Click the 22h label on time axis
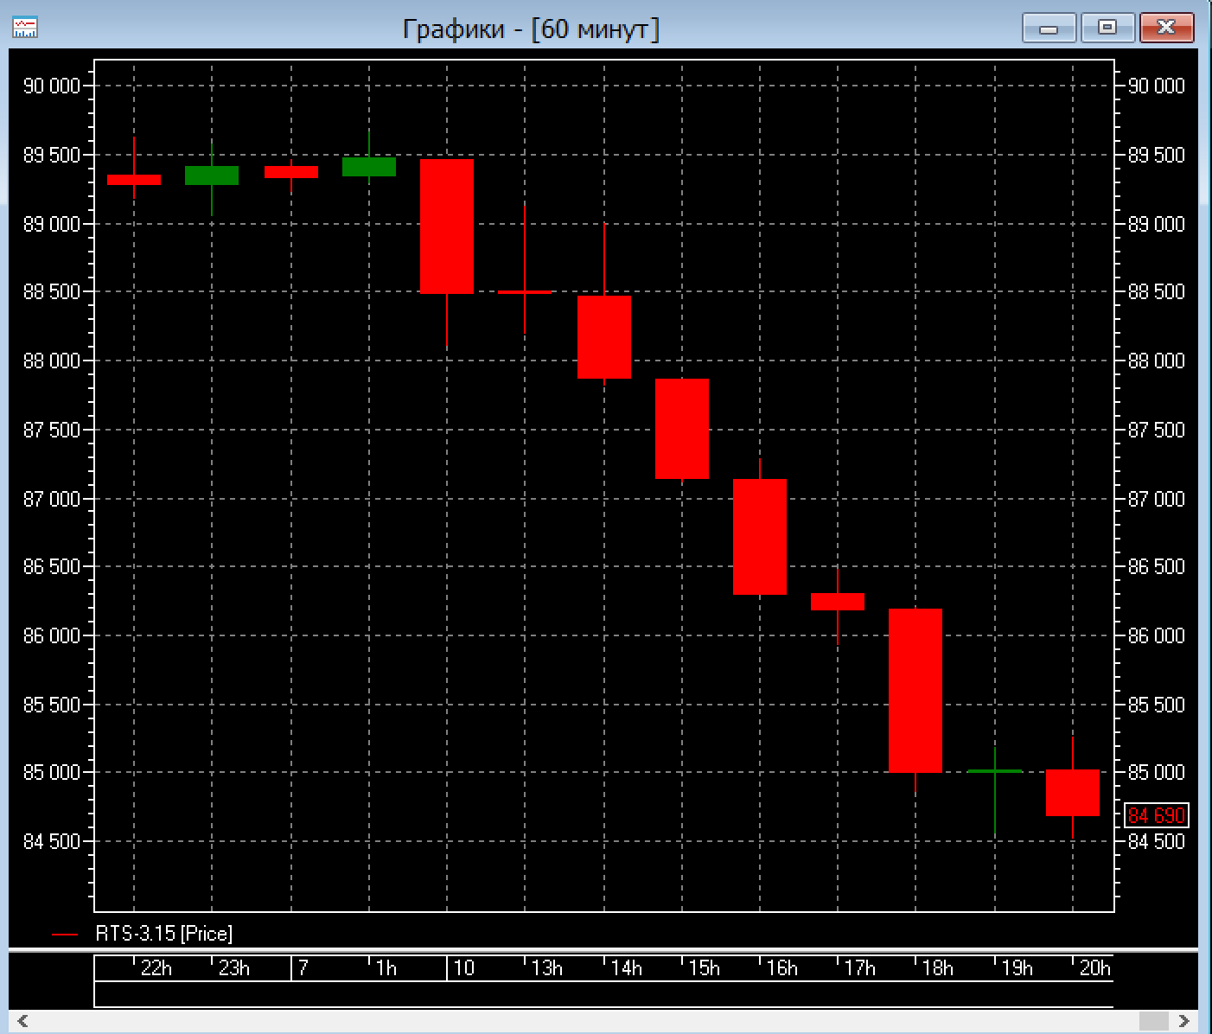Viewport: 1212px width, 1034px height. tap(156, 967)
